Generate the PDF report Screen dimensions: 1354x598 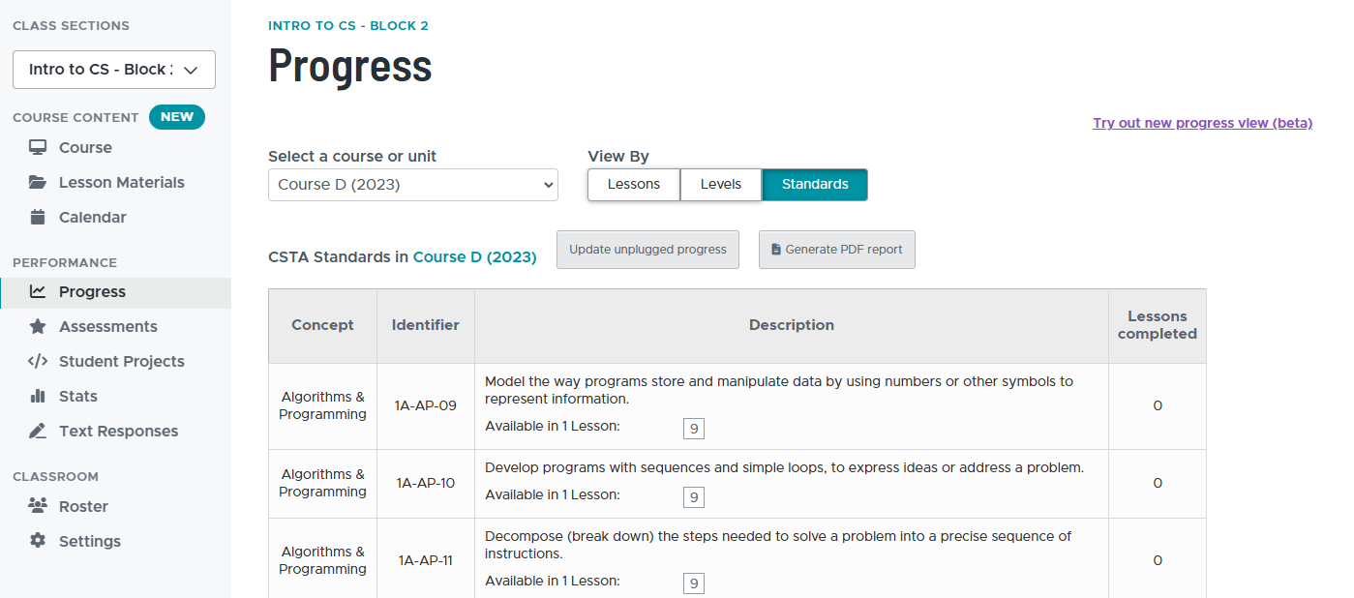[836, 250]
